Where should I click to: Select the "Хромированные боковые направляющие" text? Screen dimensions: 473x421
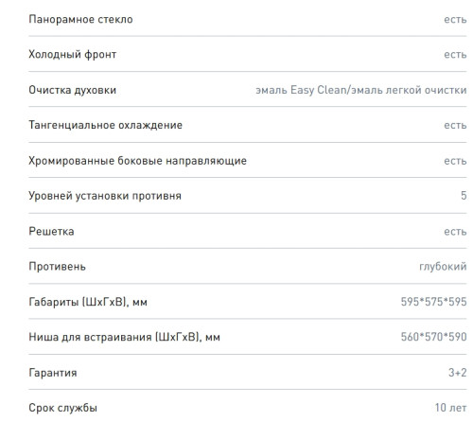[138, 161]
